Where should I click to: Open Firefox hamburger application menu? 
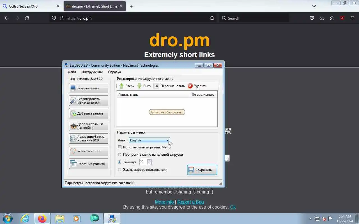(352, 18)
